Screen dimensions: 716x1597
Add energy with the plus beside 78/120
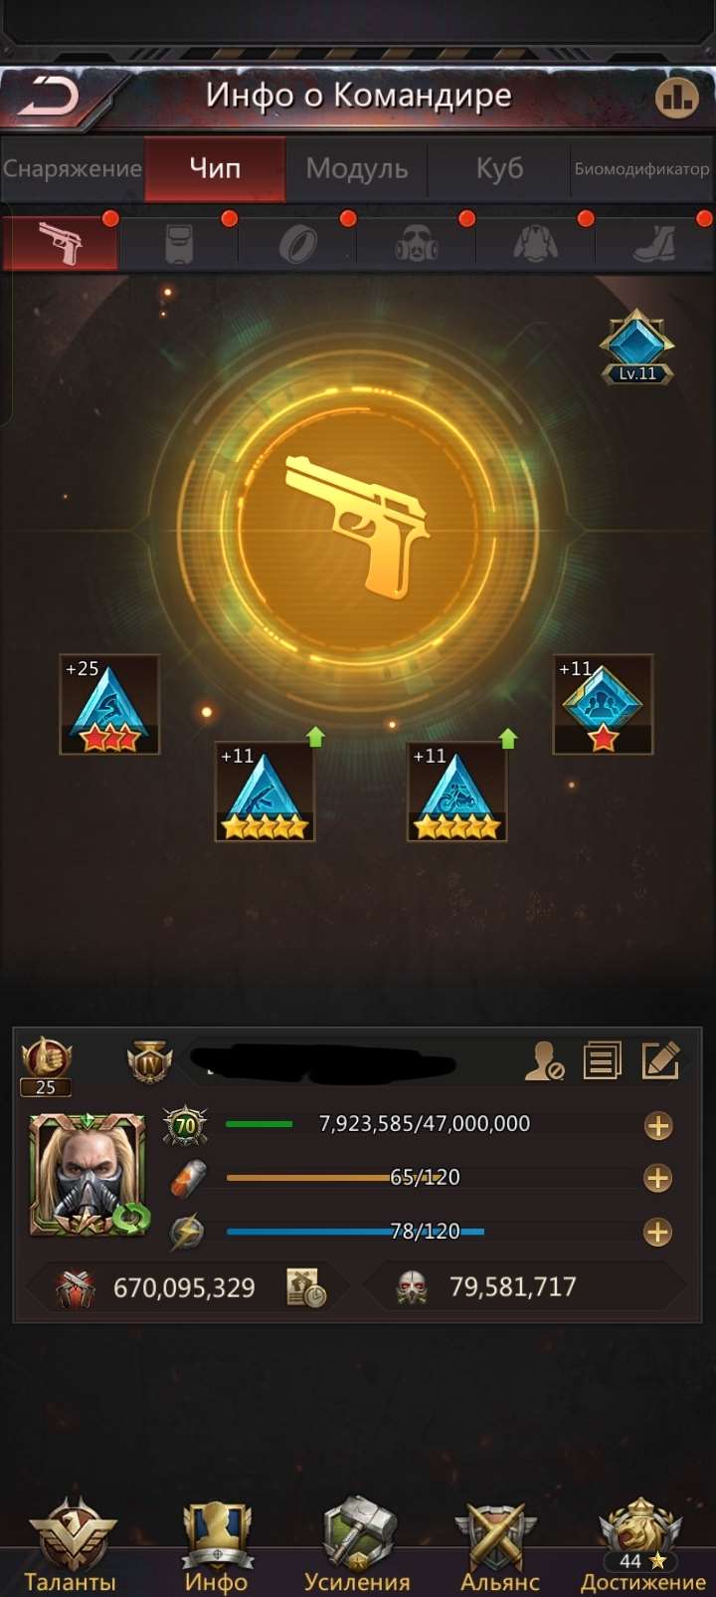[657, 1232]
